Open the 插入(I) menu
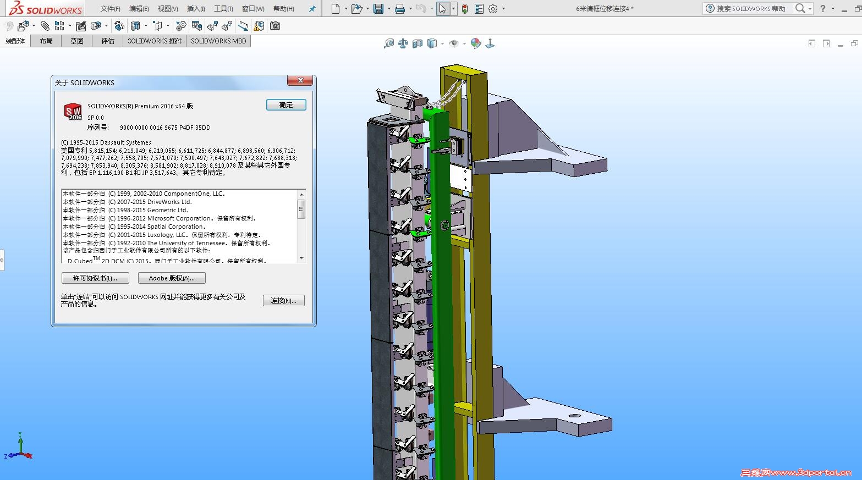Image resolution: width=862 pixels, height=480 pixels. pos(196,9)
